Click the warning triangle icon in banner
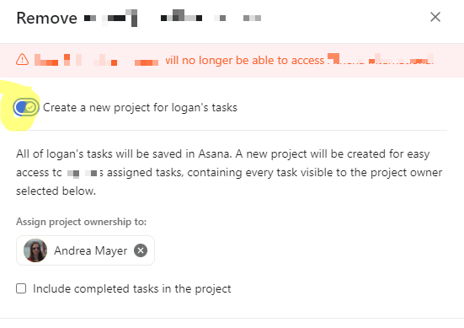Viewport: 464px width, 328px height. [x=22, y=60]
